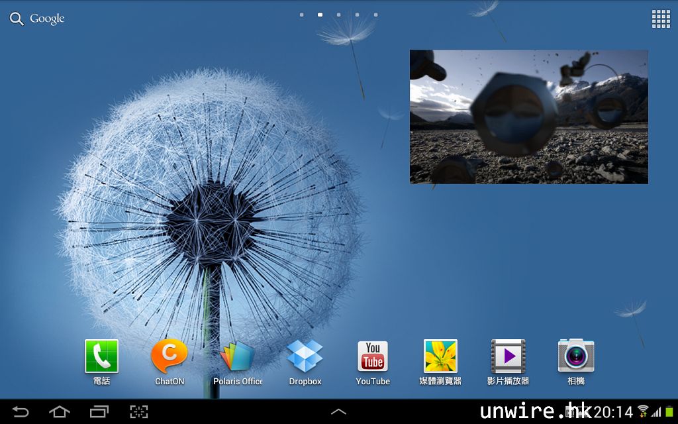The image size is (678, 424).
Task: Launch the 影片播放器 video player
Action: (x=508, y=356)
